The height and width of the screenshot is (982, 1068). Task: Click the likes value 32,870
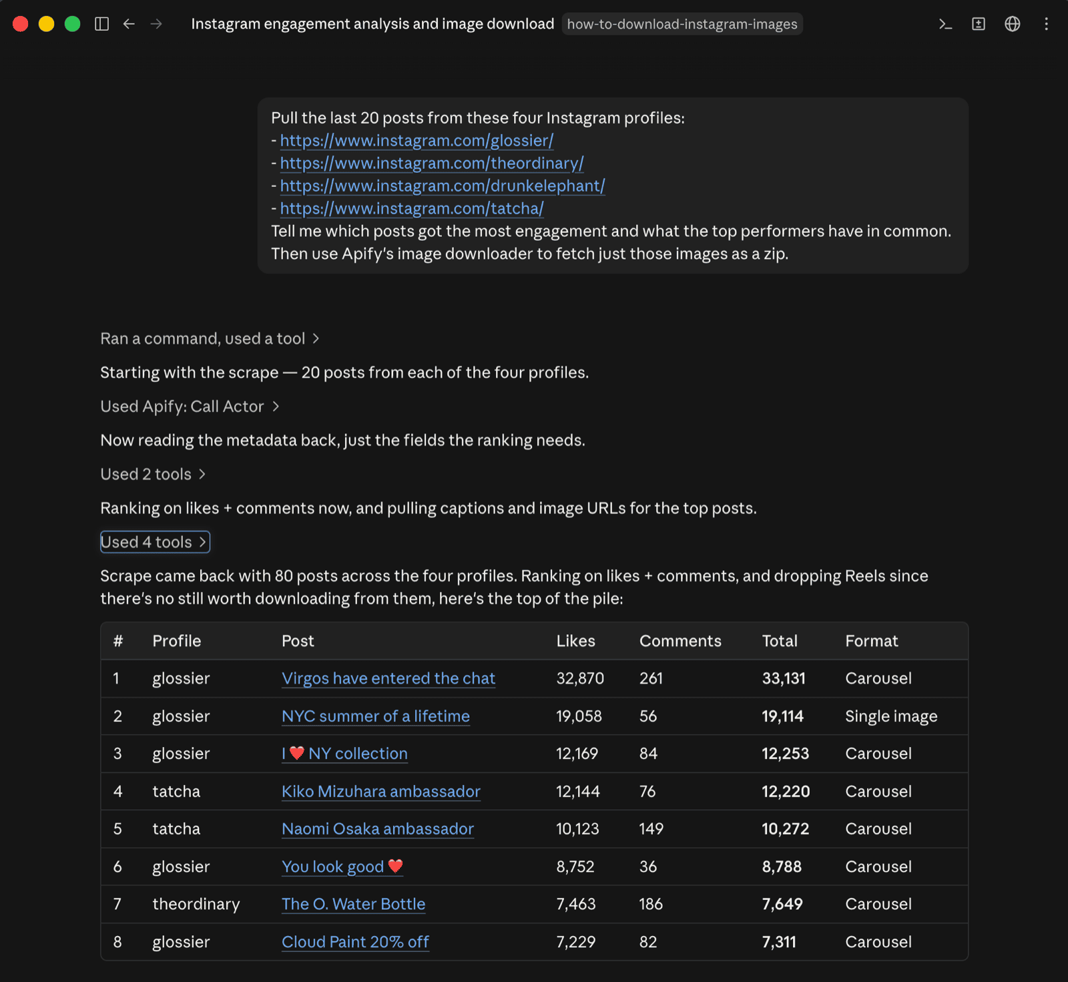pyautogui.click(x=580, y=678)
